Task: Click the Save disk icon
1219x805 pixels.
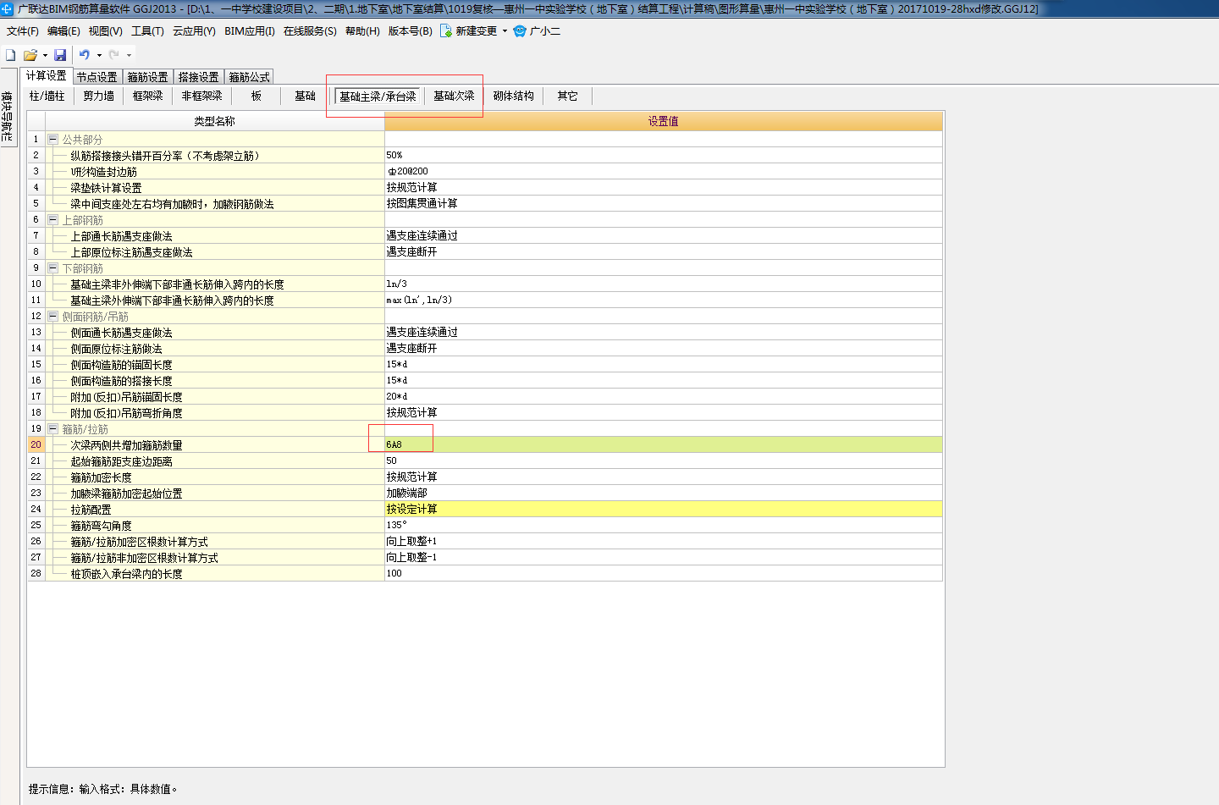Action: [x=60, y=54]
